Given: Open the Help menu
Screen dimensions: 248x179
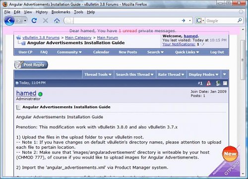Looking at the screenshot, I should coord(91,12).
